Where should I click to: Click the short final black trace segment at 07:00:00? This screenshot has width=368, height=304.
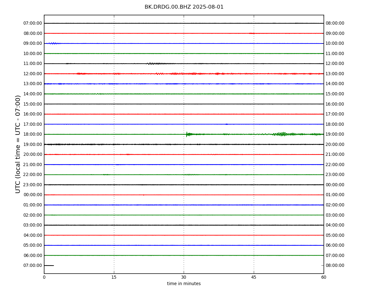point(49,266)
